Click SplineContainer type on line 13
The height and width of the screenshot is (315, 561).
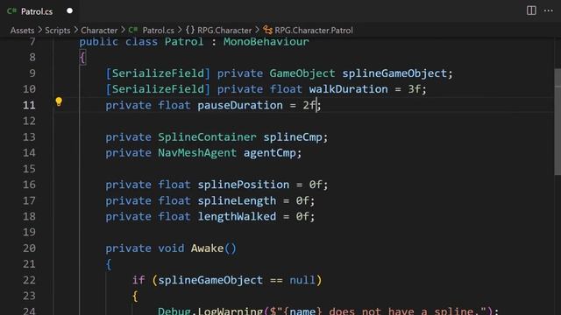click(207, 137)
